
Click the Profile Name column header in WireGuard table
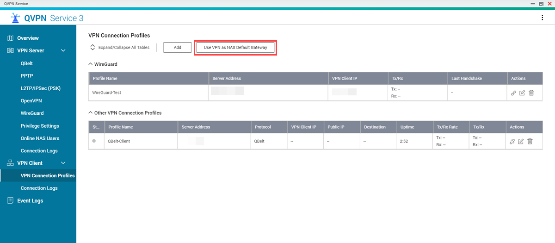tap(105, 79)
